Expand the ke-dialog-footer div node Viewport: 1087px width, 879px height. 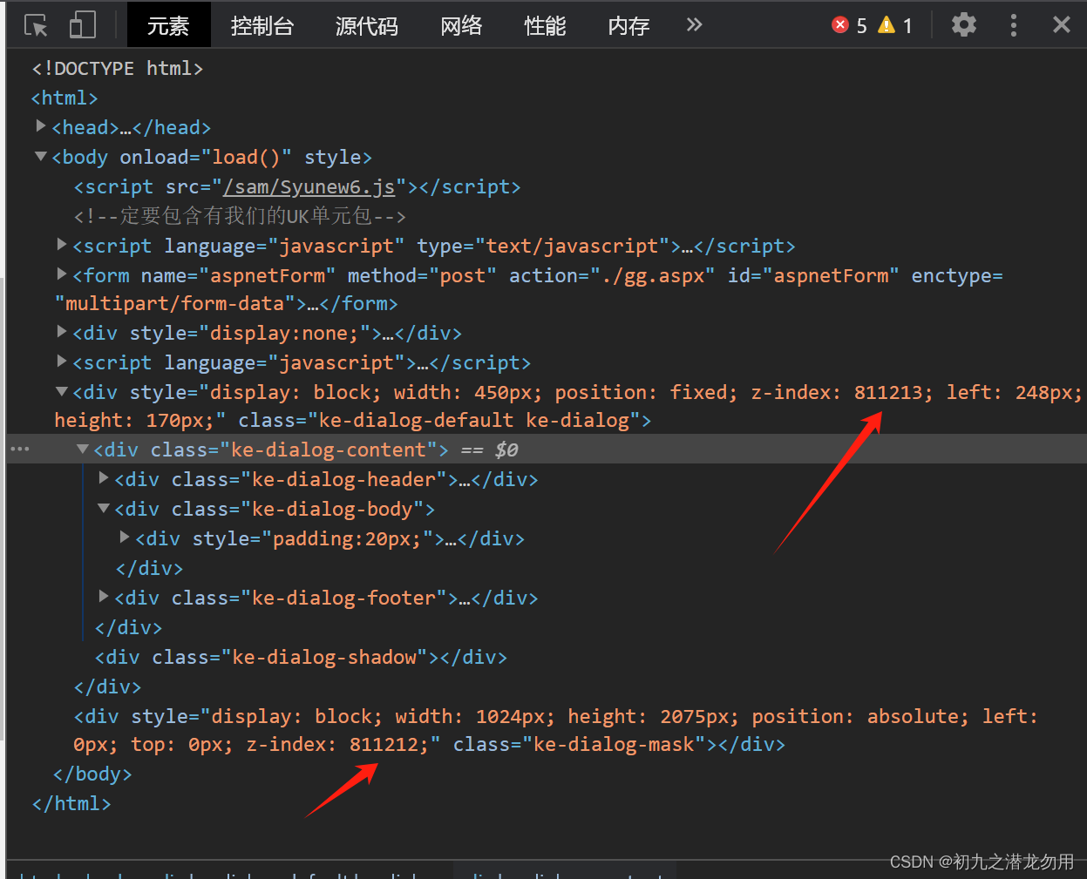tap(104, 597)
